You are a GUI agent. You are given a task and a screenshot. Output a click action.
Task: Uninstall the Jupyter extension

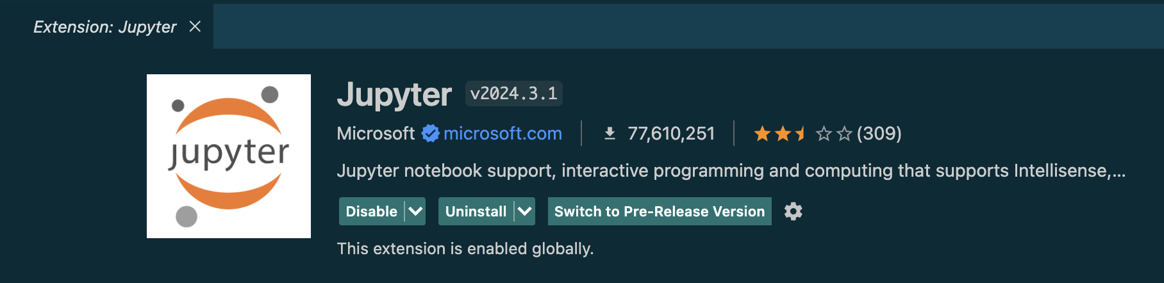[476, 211]
